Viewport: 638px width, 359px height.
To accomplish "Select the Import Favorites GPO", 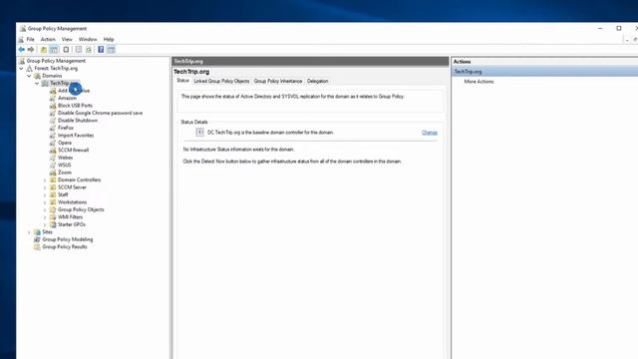I will click(x=76, y=136).
